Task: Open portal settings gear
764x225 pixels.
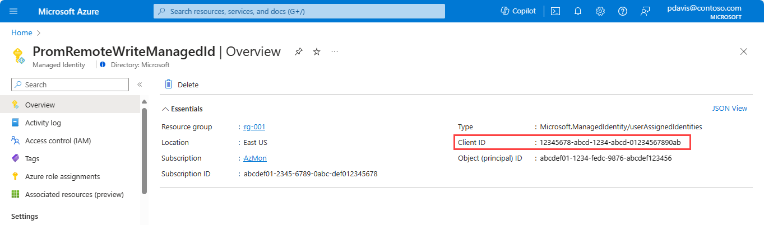Action: point(600,11)
